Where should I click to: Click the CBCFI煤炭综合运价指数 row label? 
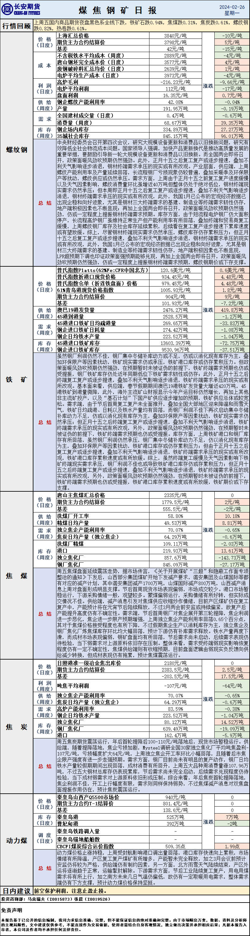point(85,846)
